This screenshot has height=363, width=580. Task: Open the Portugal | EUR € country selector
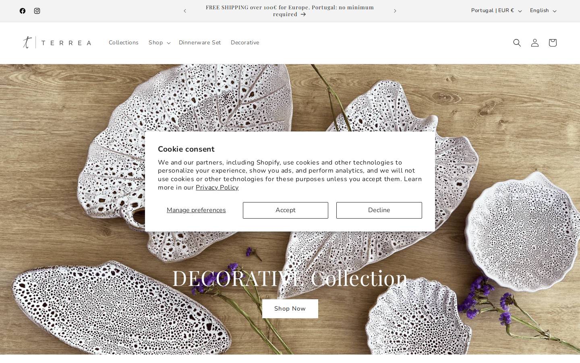tap(496, 11)
